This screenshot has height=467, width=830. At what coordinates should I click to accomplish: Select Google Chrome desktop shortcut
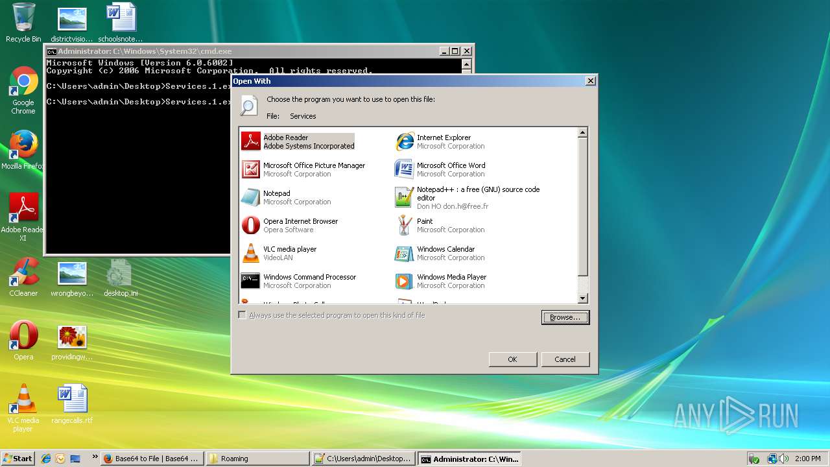(23, 91)
